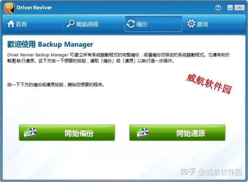Open help via question mark icon

218,7
